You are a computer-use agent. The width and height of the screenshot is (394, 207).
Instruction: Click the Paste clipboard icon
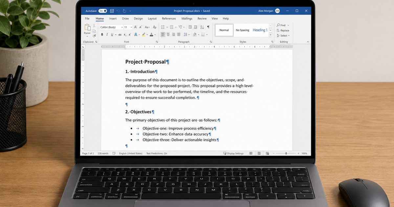pos(87,27)
